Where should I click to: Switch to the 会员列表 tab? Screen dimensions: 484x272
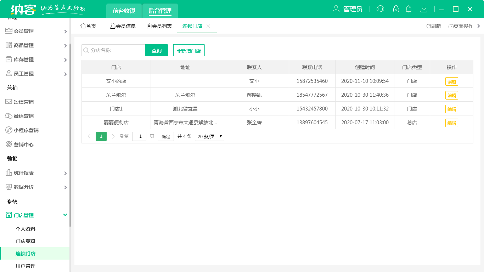pos(159,26)
